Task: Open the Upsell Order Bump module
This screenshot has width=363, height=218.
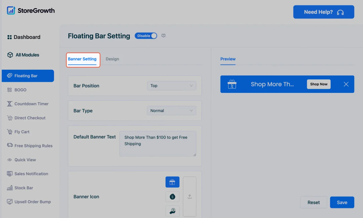Action: click(x=29, y=202)
